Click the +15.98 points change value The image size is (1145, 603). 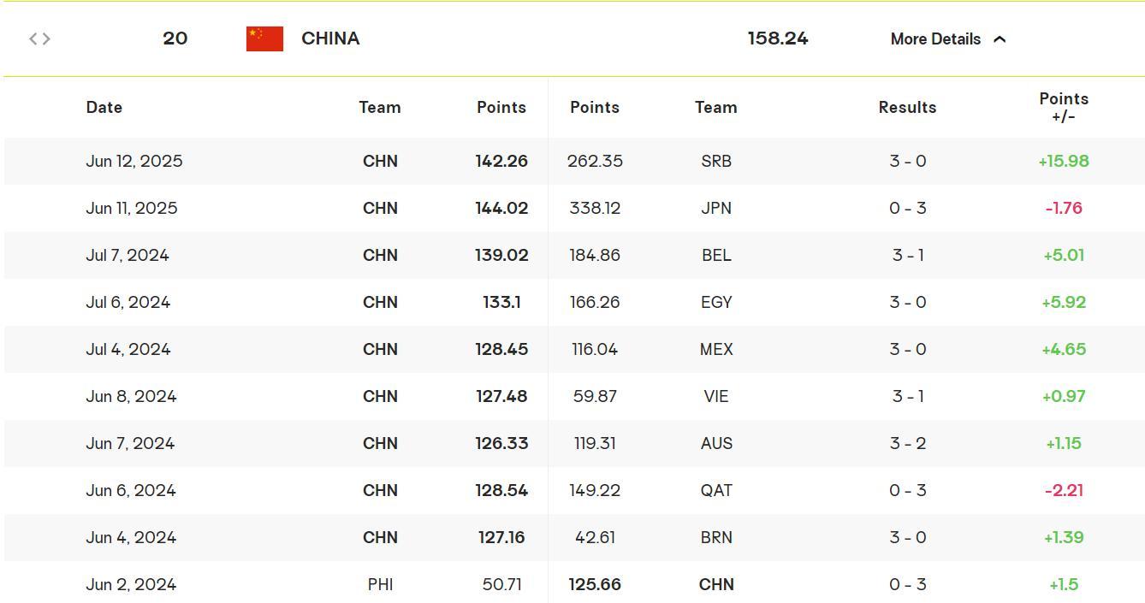1064,161
